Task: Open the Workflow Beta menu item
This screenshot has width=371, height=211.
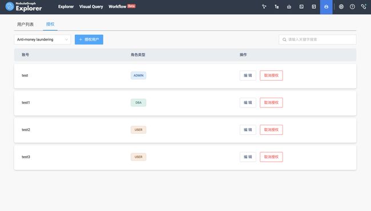Action: coord(122,7)
